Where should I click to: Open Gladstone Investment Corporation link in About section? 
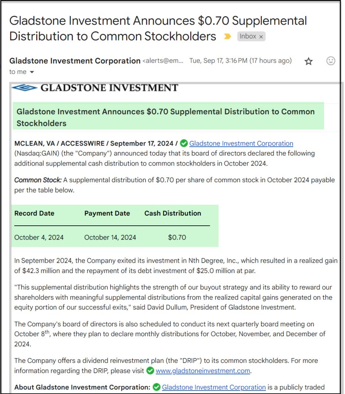(x=214, y=387)
